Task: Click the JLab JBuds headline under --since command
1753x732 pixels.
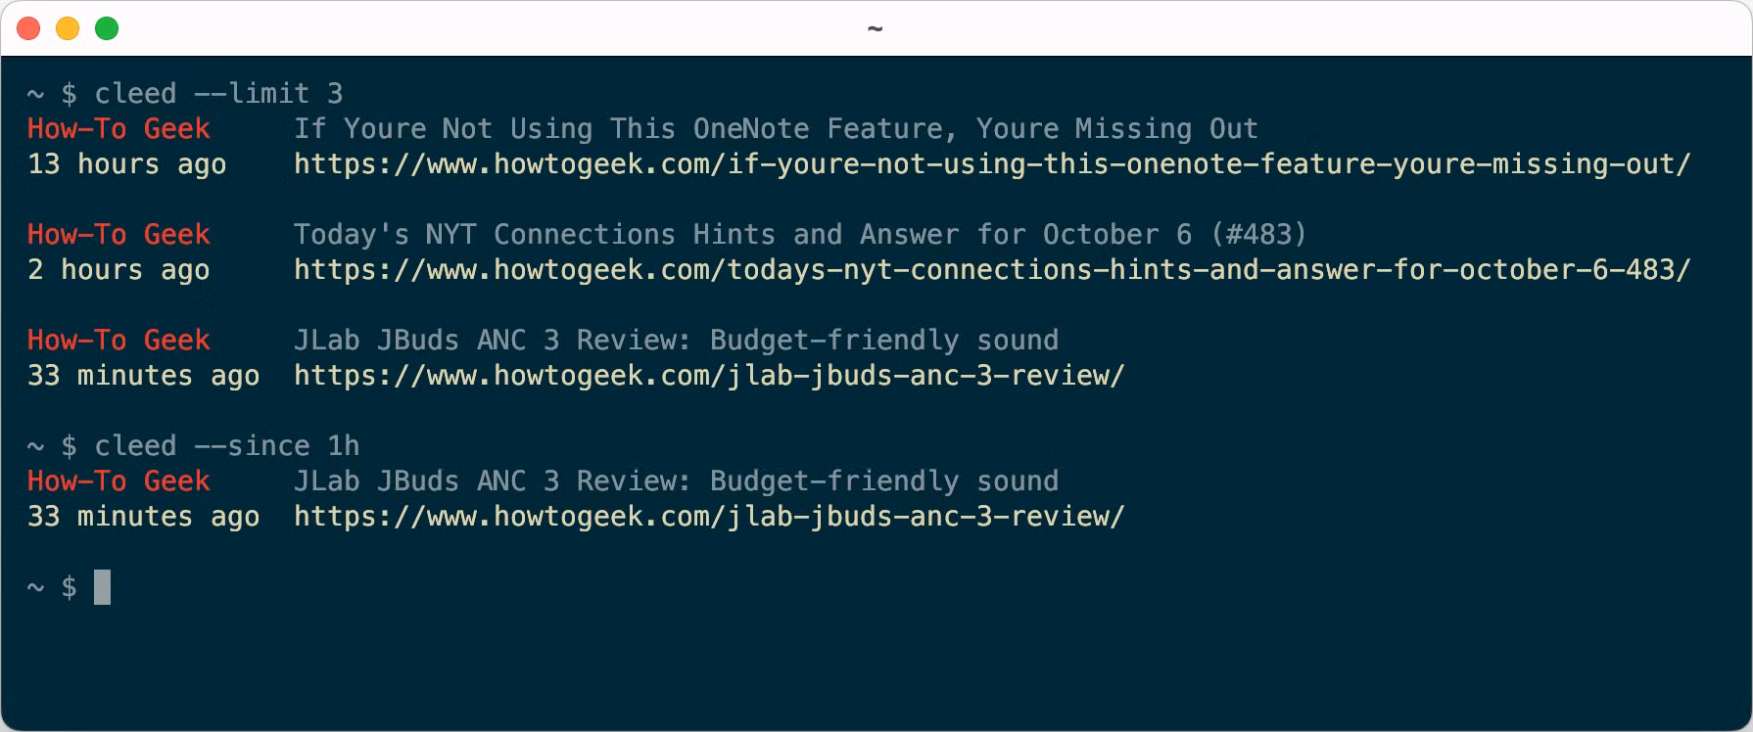Action: pyautogui.click(x=676, y=481)
